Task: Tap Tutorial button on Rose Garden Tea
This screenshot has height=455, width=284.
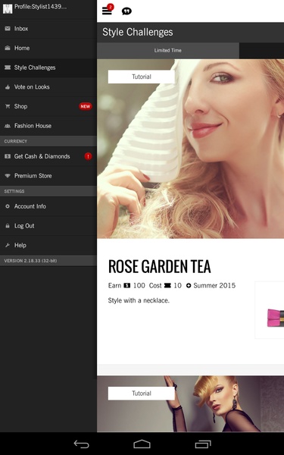Action: [x=142, y=77]
